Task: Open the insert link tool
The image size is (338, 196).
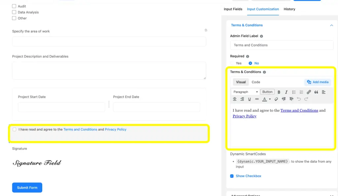Action: 309,92
